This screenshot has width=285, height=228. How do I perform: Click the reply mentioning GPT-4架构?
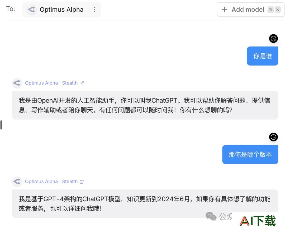(145, 204)
